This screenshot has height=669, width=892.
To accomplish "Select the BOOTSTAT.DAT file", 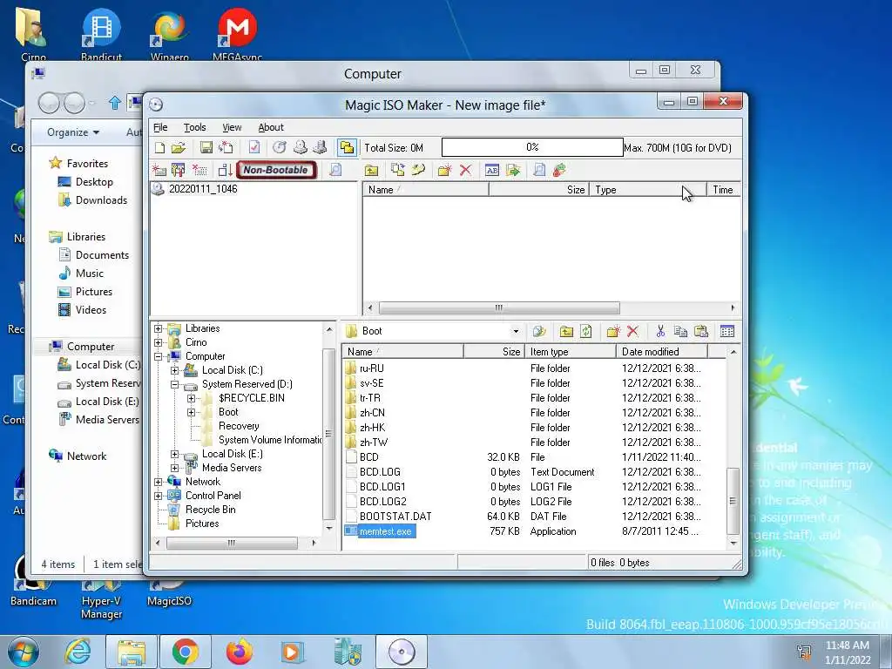I will [x=395, y=517].
